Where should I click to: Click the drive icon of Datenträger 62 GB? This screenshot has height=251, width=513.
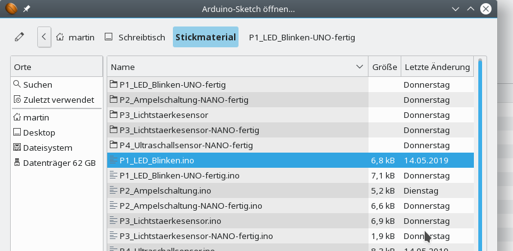tap(17, 163)
